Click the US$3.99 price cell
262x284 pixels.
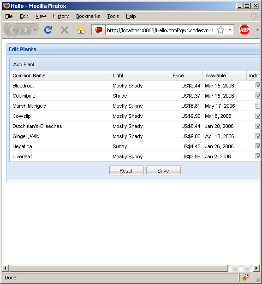(x=186, y=156)
